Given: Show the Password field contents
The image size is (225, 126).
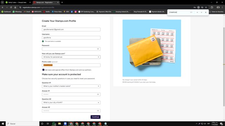Looking at the screenshot, I should pos(98,49).
